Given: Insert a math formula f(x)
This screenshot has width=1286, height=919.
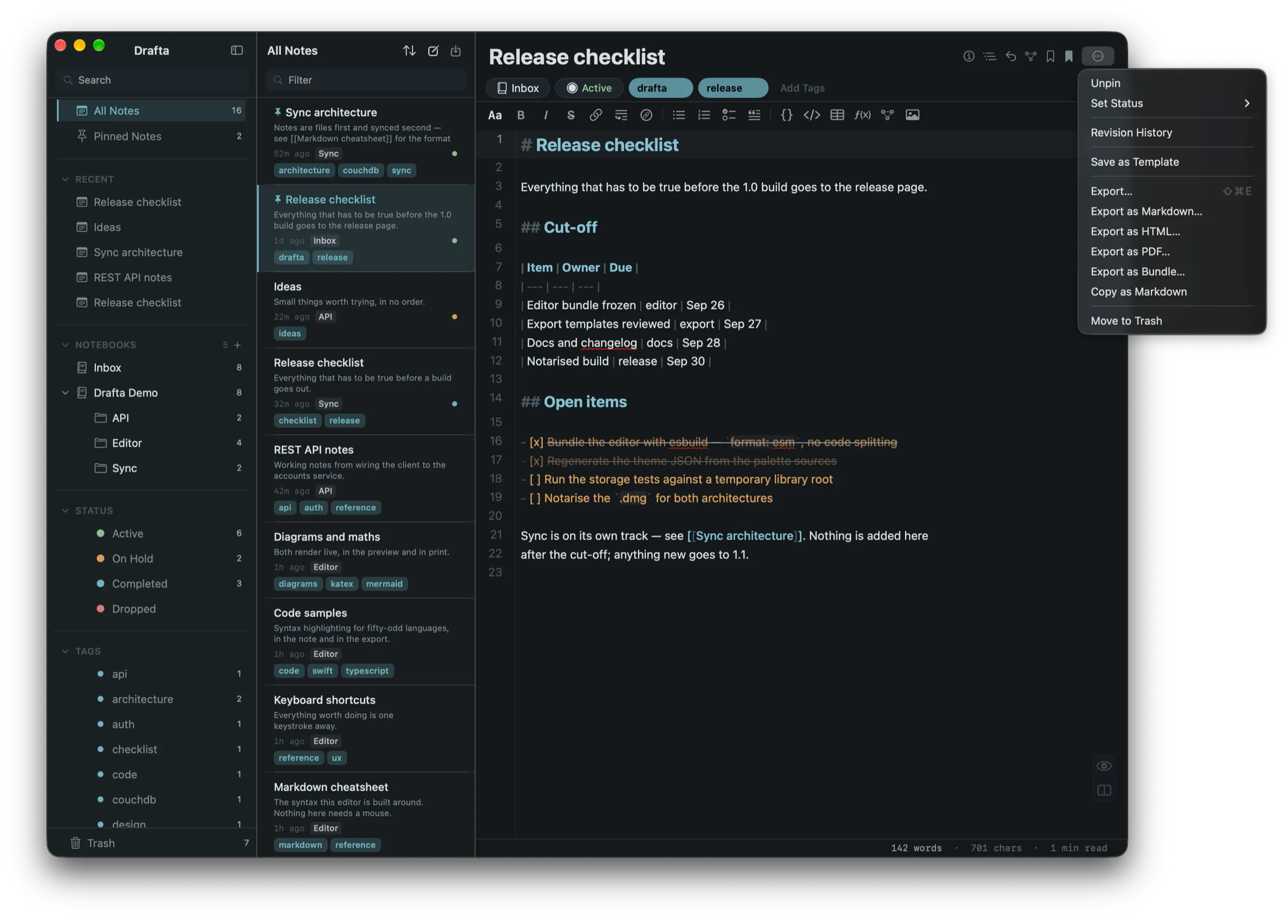Looking at the screenshot, I should [862, 115].
